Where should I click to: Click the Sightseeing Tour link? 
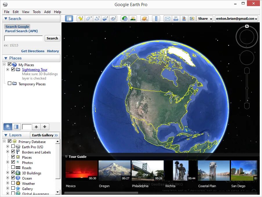click(35, 70)
